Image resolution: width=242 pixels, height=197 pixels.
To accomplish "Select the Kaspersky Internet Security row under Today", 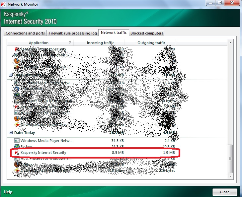I will (x=95, y=153).
